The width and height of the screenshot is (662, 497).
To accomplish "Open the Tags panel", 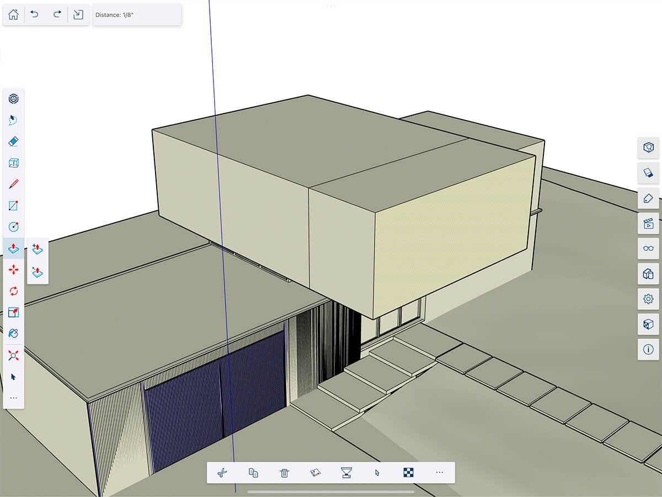I will pos(648,198).
